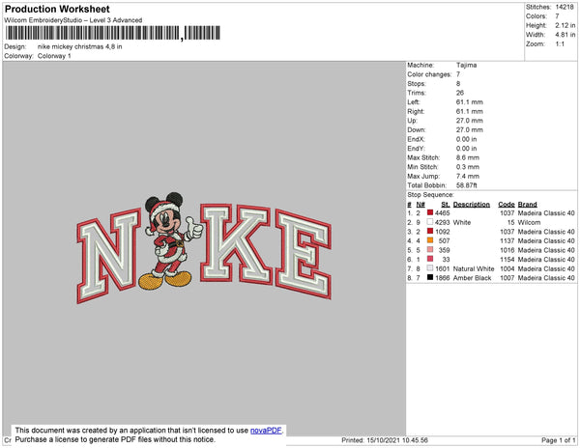Click the Total Bobbin value '58.87ft'
Screen dimensions: 580x448
467,185
